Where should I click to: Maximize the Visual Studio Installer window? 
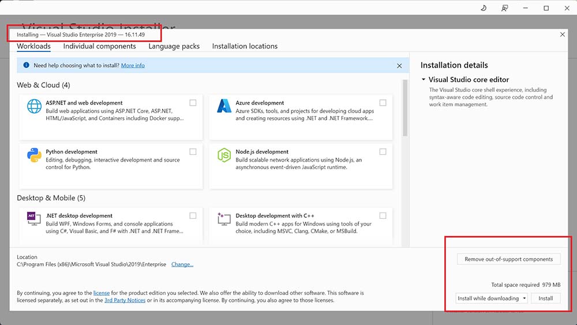546,8
